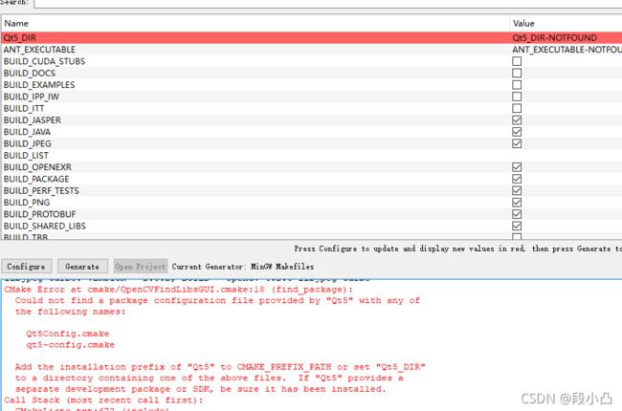Image resolution: width=622 pixels, height=411 pixels.
Task: Uncheck the BUILD_JPEG checkbox
Action: click(x=517, y=143)
